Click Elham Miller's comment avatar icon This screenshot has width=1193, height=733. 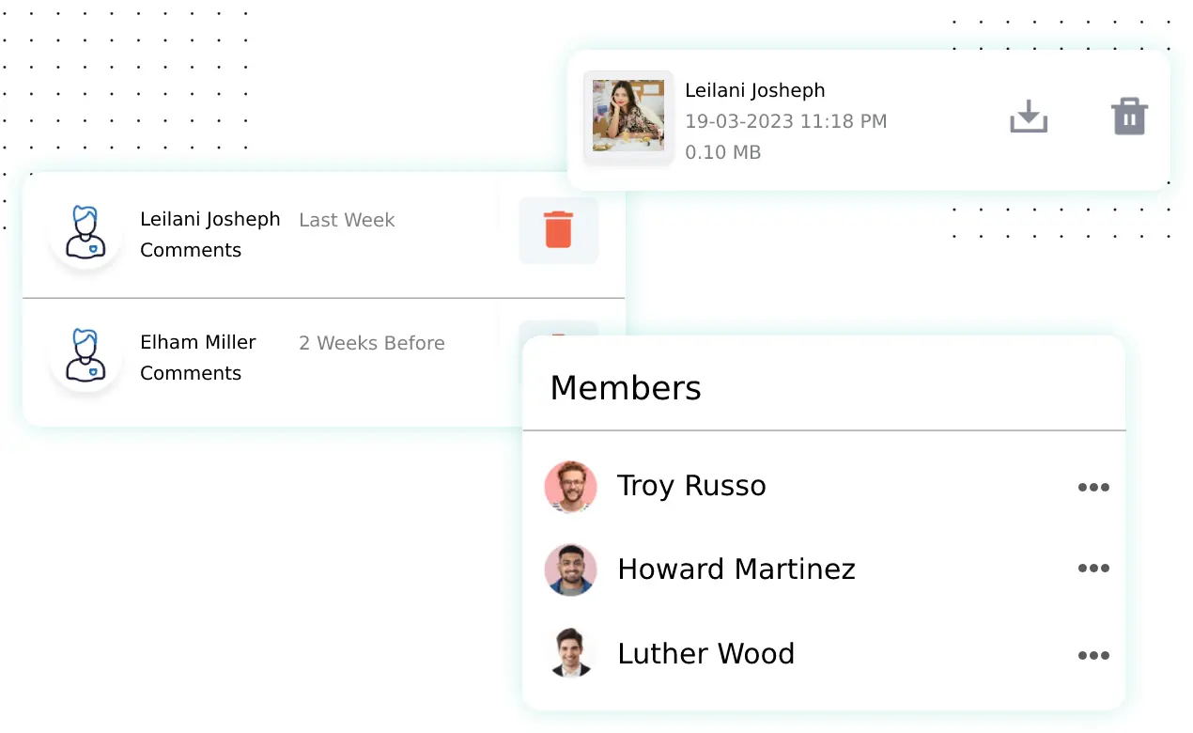85,357
